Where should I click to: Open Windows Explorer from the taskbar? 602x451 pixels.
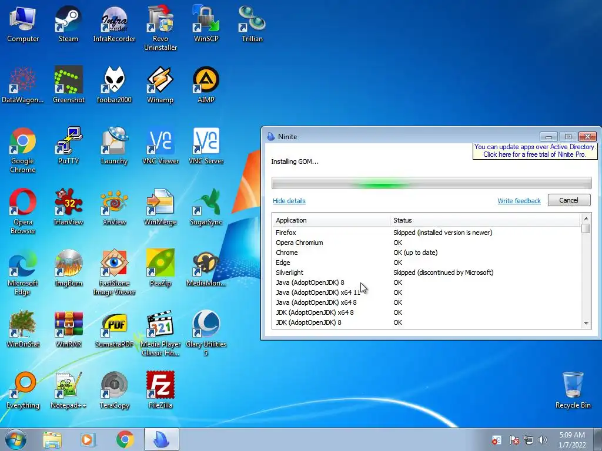(x=52, y=439)
